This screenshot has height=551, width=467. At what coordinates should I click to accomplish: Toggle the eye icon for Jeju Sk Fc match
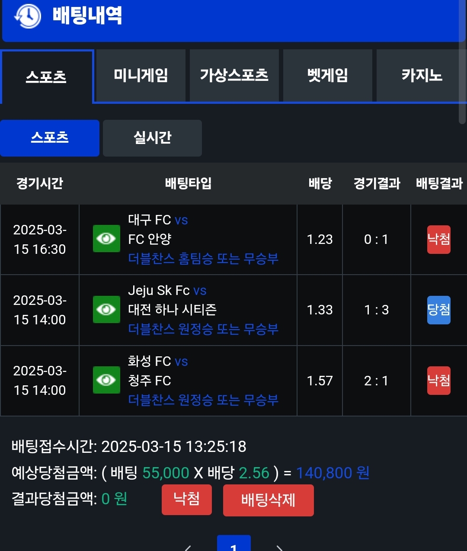click(106, 310)
